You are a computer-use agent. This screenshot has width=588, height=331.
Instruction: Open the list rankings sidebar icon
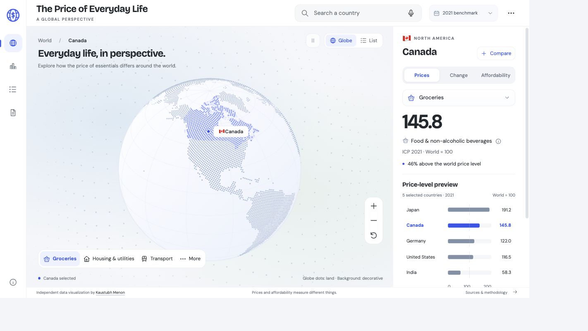point(13,89)
